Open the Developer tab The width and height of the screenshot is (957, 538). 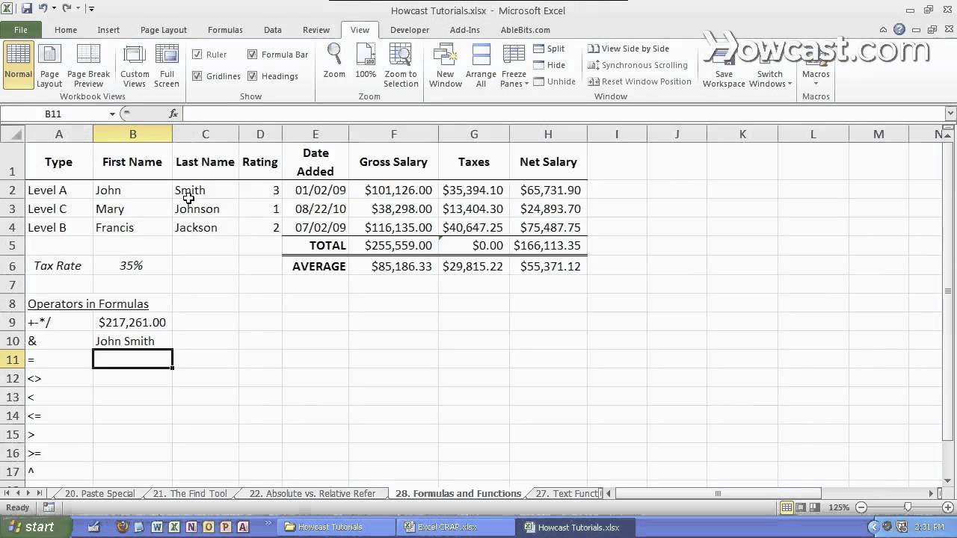tap(410, 30)
